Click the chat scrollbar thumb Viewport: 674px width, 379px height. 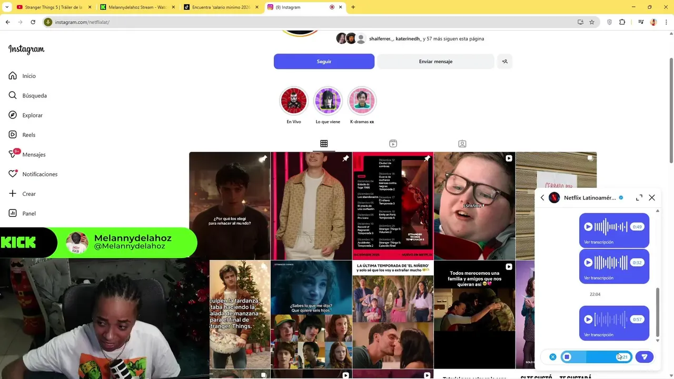pos(657,312)
